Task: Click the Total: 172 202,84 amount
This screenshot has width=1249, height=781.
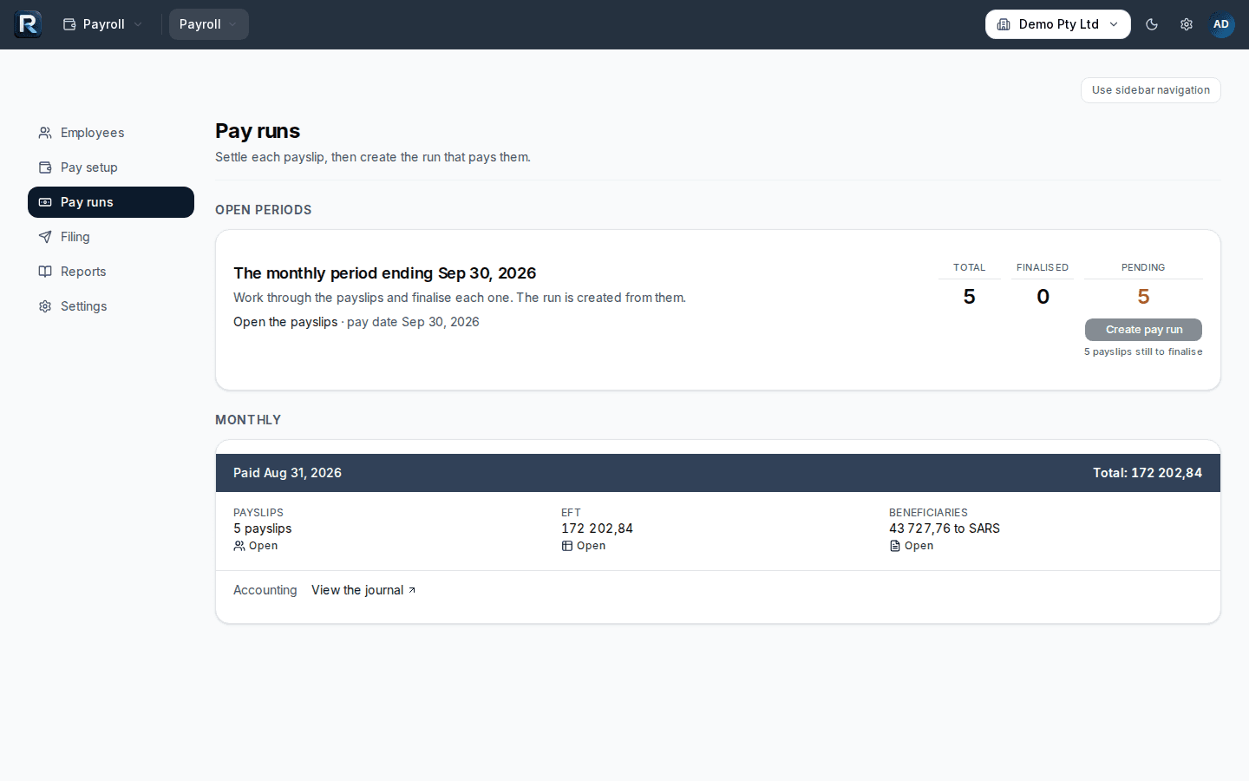Action: (x=1148, y=473)
